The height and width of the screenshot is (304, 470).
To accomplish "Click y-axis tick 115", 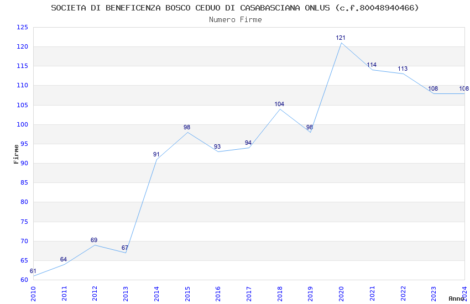I will pyautogui.click(x=23, y=66).
